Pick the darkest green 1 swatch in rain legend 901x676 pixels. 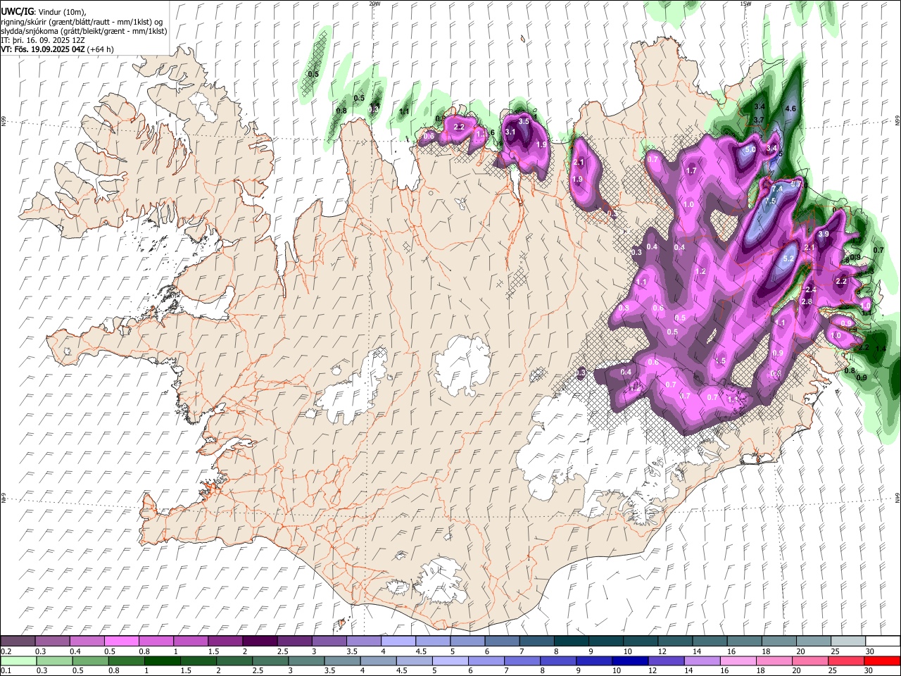pyautogui.click(x=162, y=661)
